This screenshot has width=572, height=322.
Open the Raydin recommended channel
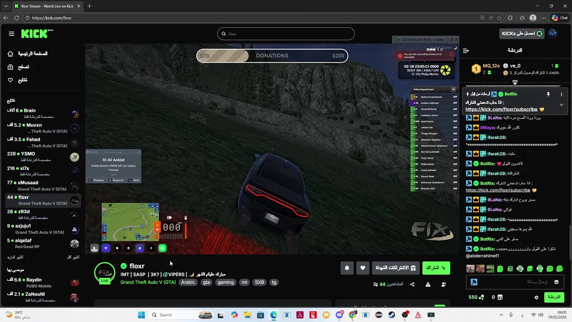43,283
